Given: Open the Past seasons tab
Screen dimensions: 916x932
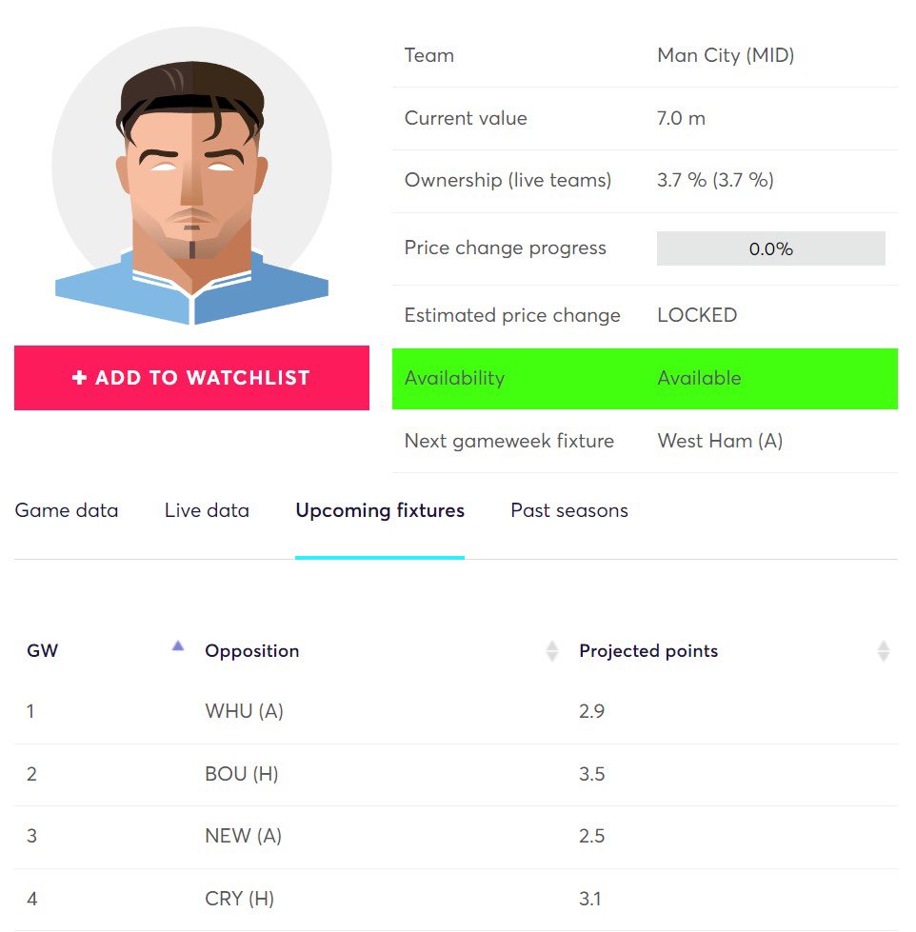Looking at the screenshot, I should (568, 511).
